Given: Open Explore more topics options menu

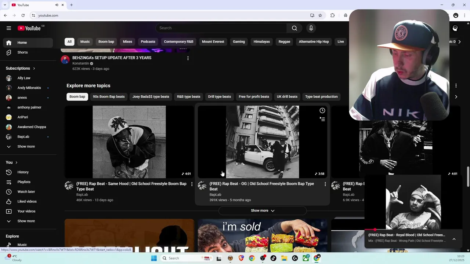Looking at the screenshot, I should (456, 86).
